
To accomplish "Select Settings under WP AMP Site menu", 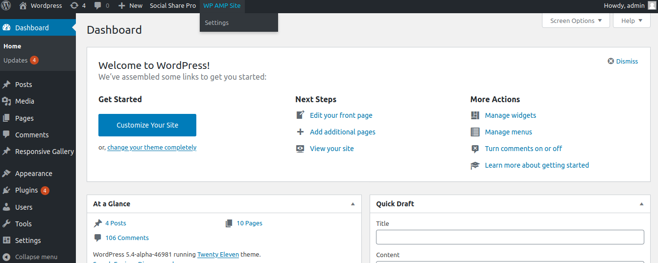I will [x=217, y=23].
